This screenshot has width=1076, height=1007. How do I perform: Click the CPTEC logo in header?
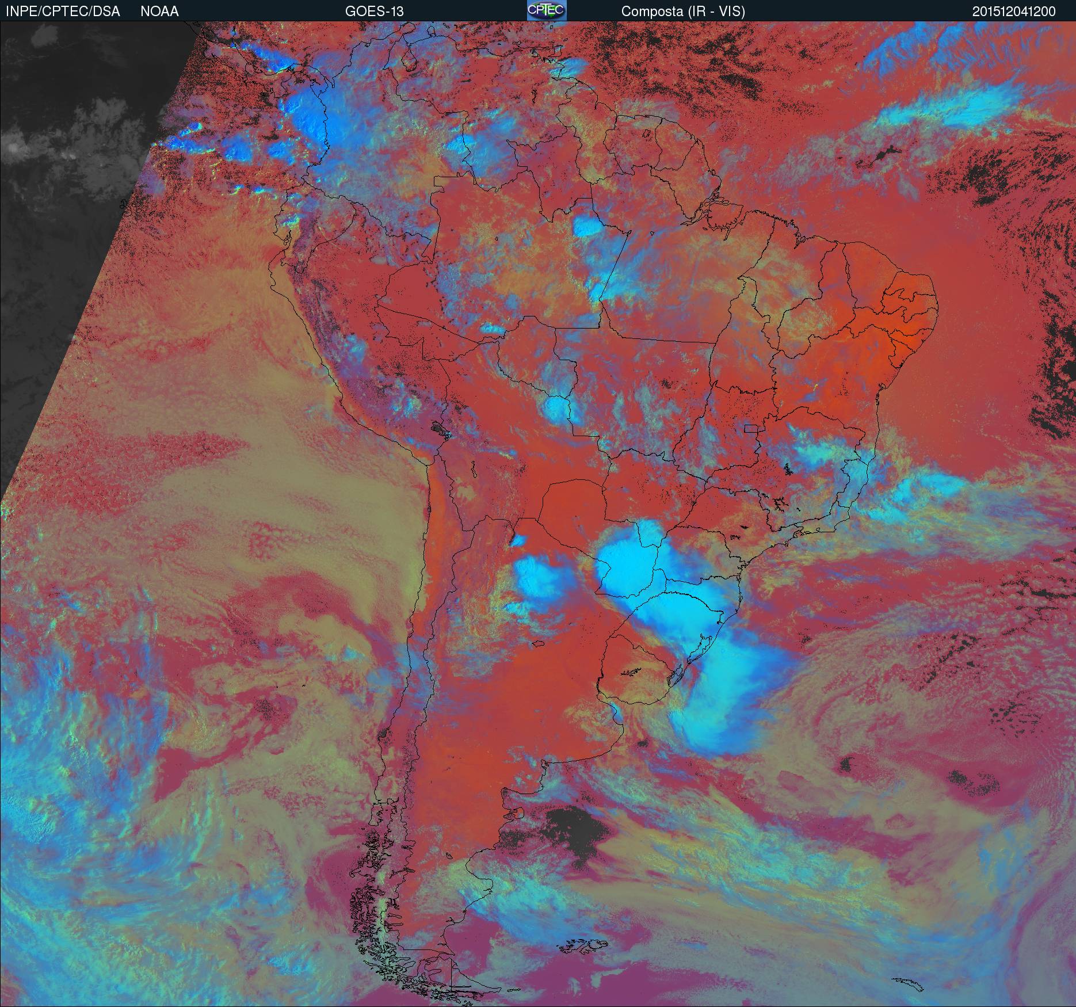(547, 10)
